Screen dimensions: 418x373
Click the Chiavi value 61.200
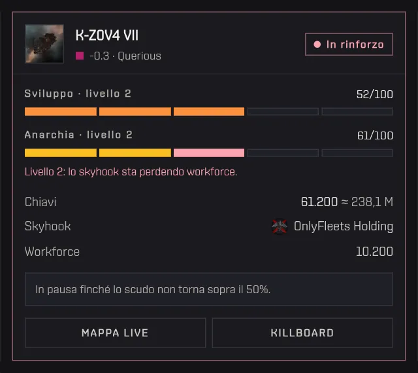pos(319,202)
